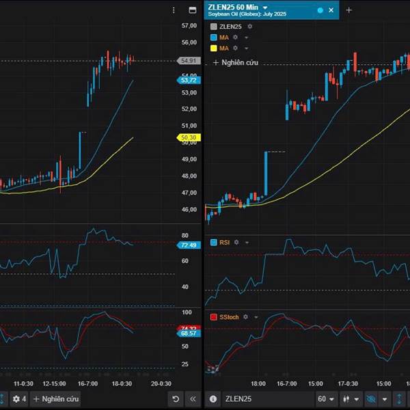Expand the blue MA dropdown arrow
Viewport: 410px width, 410px height.
(x=246, y=38)
